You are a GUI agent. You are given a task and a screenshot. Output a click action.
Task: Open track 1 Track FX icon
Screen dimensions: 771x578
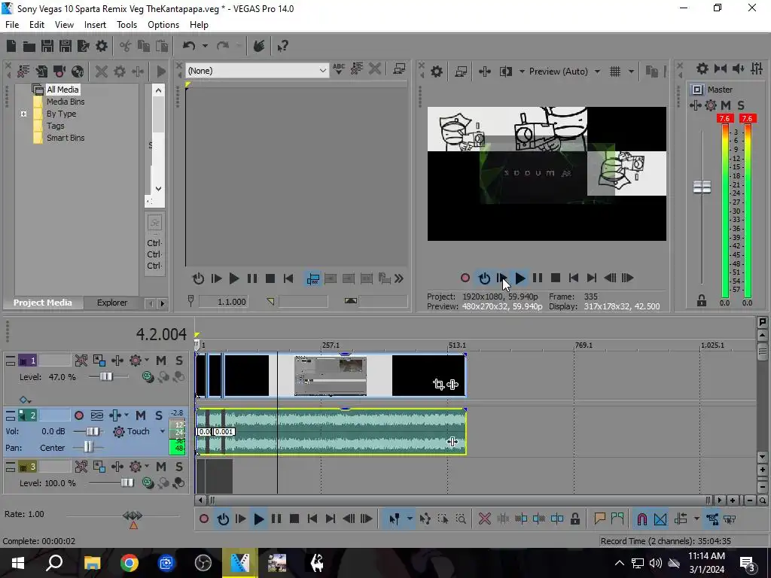coord(117,360)
